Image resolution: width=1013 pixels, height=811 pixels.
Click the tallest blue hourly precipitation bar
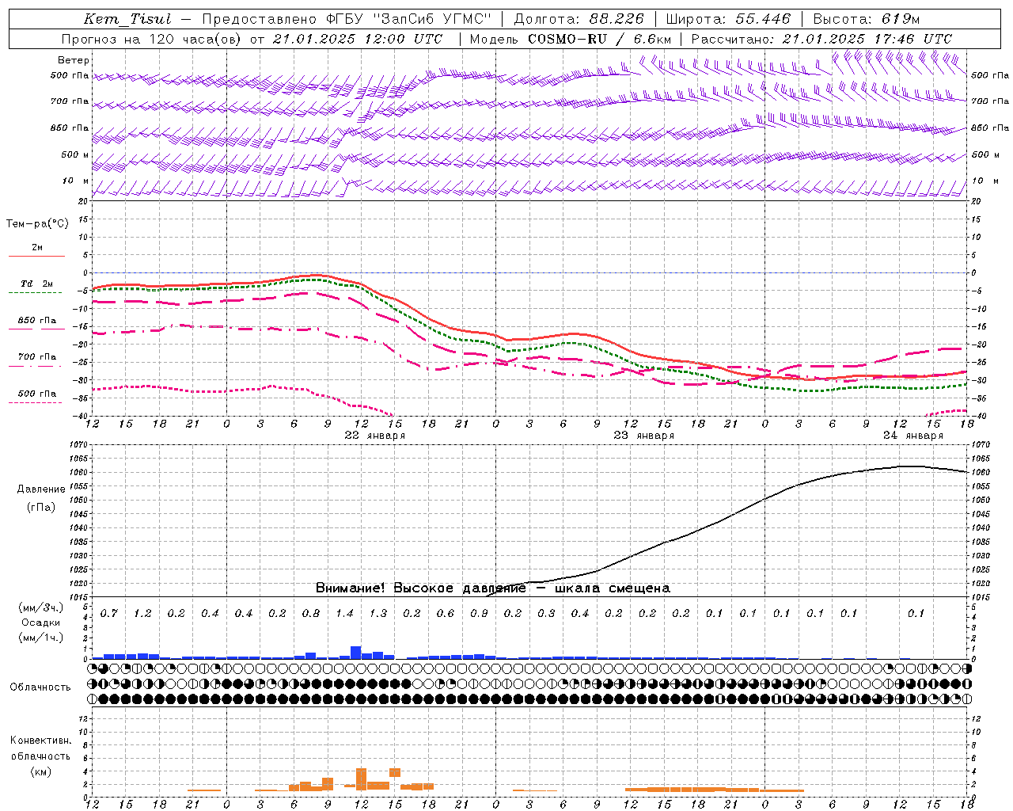356,653
